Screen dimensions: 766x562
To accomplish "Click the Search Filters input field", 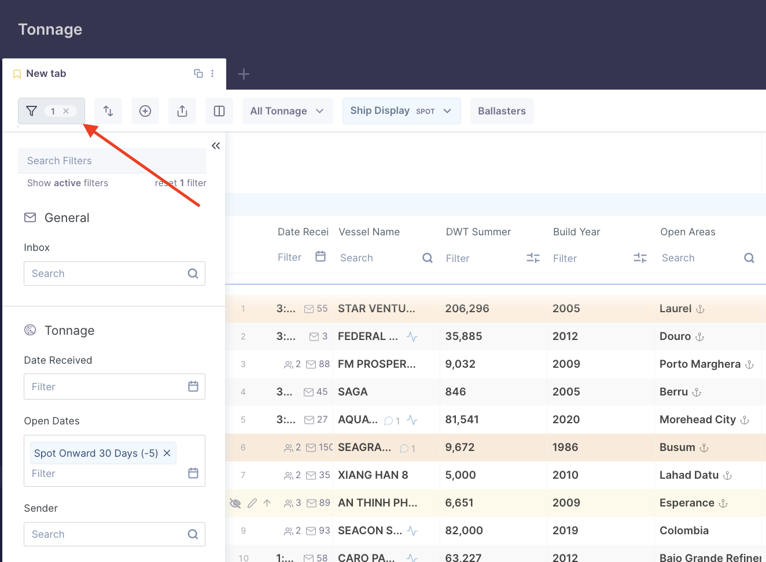I will click(x=112, y=161).
